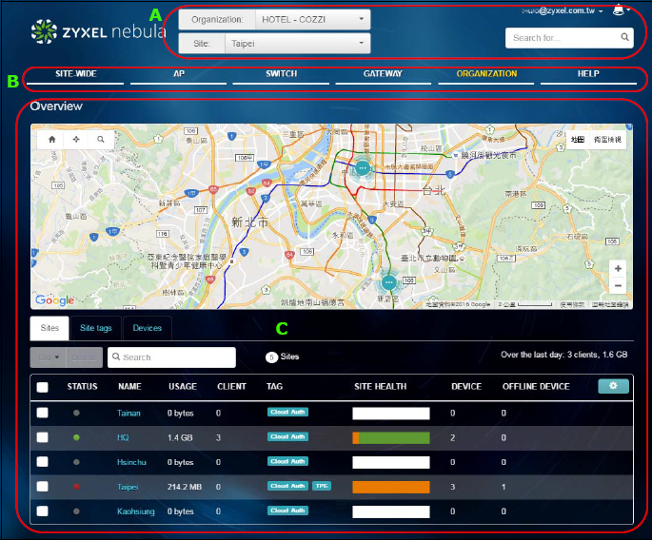Click the HQ site health bar
The width and height of the screenshot is (652, 540).
click(x=391, y=438)
